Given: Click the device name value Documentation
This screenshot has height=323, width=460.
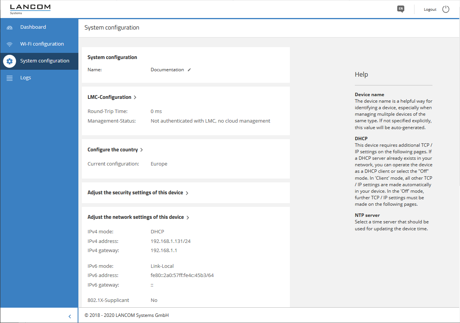Looking at the screenshot, I should (x=167, y=70).
